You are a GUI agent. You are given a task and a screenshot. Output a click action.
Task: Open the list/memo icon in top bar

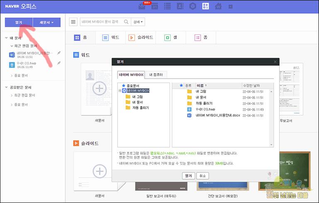pyautogui.click(x=167, y=6)
